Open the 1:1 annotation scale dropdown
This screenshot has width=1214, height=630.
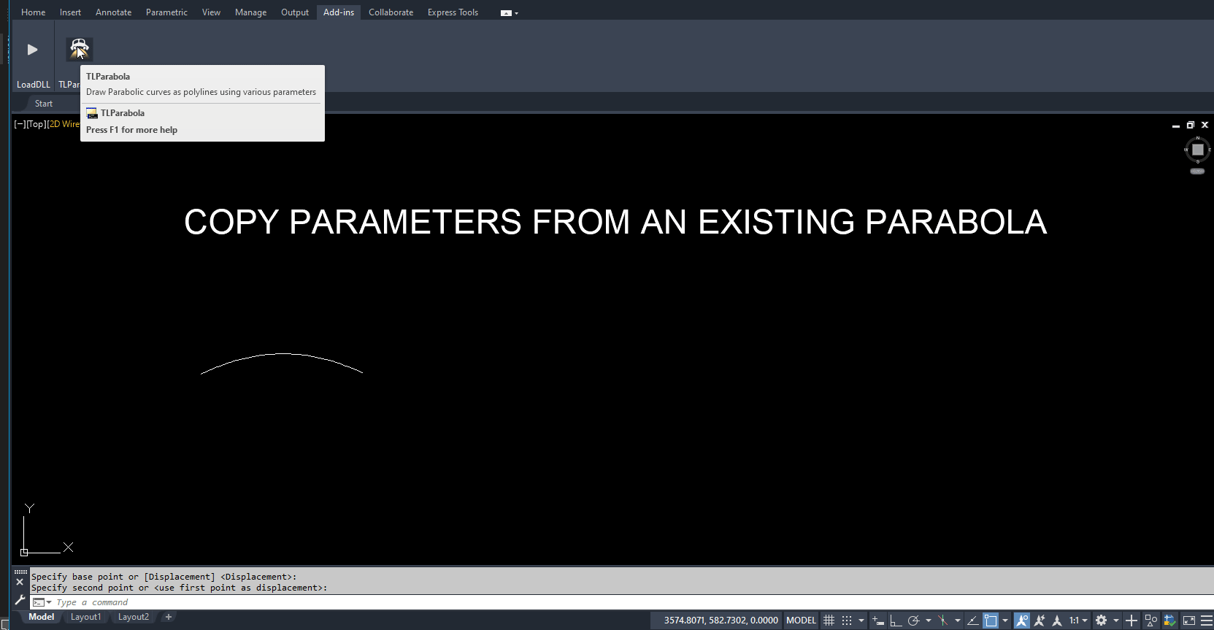1078,621
